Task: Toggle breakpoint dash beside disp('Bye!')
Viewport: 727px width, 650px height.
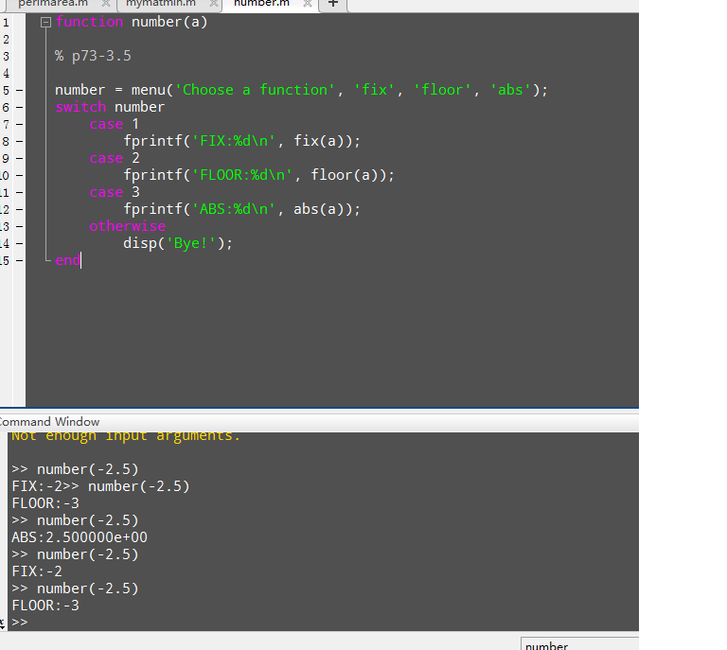Action: tap(20, 244)
